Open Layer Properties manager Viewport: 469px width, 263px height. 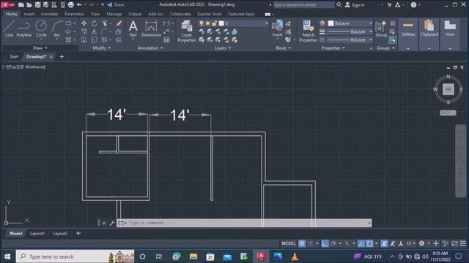click(187, 31)
